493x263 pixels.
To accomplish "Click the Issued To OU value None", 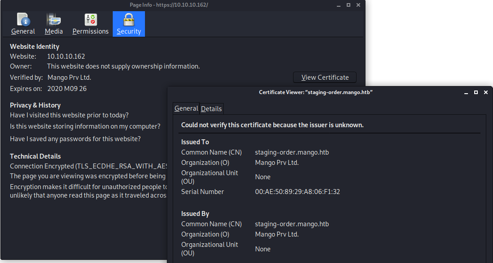I will pyautogui.click(x=263, y=177).
